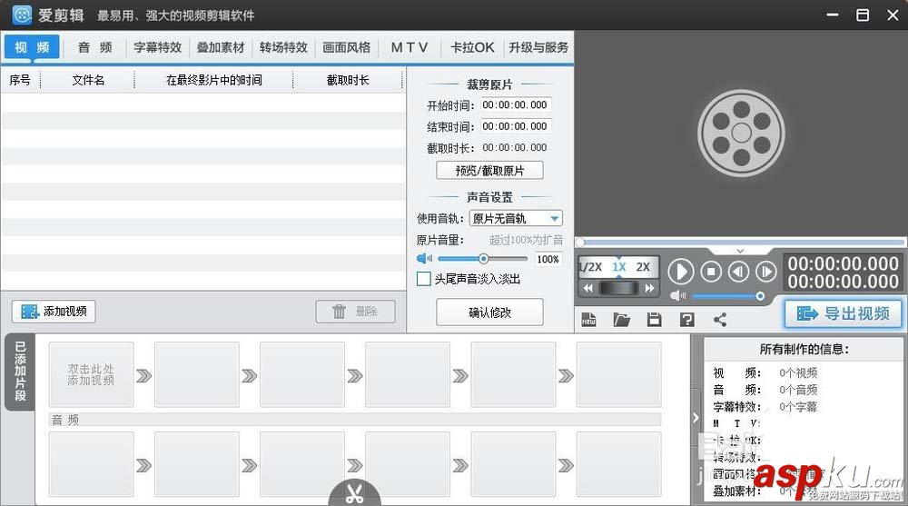Image resolution: width=908 pixels, height=506 pixels.
Task: Switch to the 视频 tab
Action: 32,47
